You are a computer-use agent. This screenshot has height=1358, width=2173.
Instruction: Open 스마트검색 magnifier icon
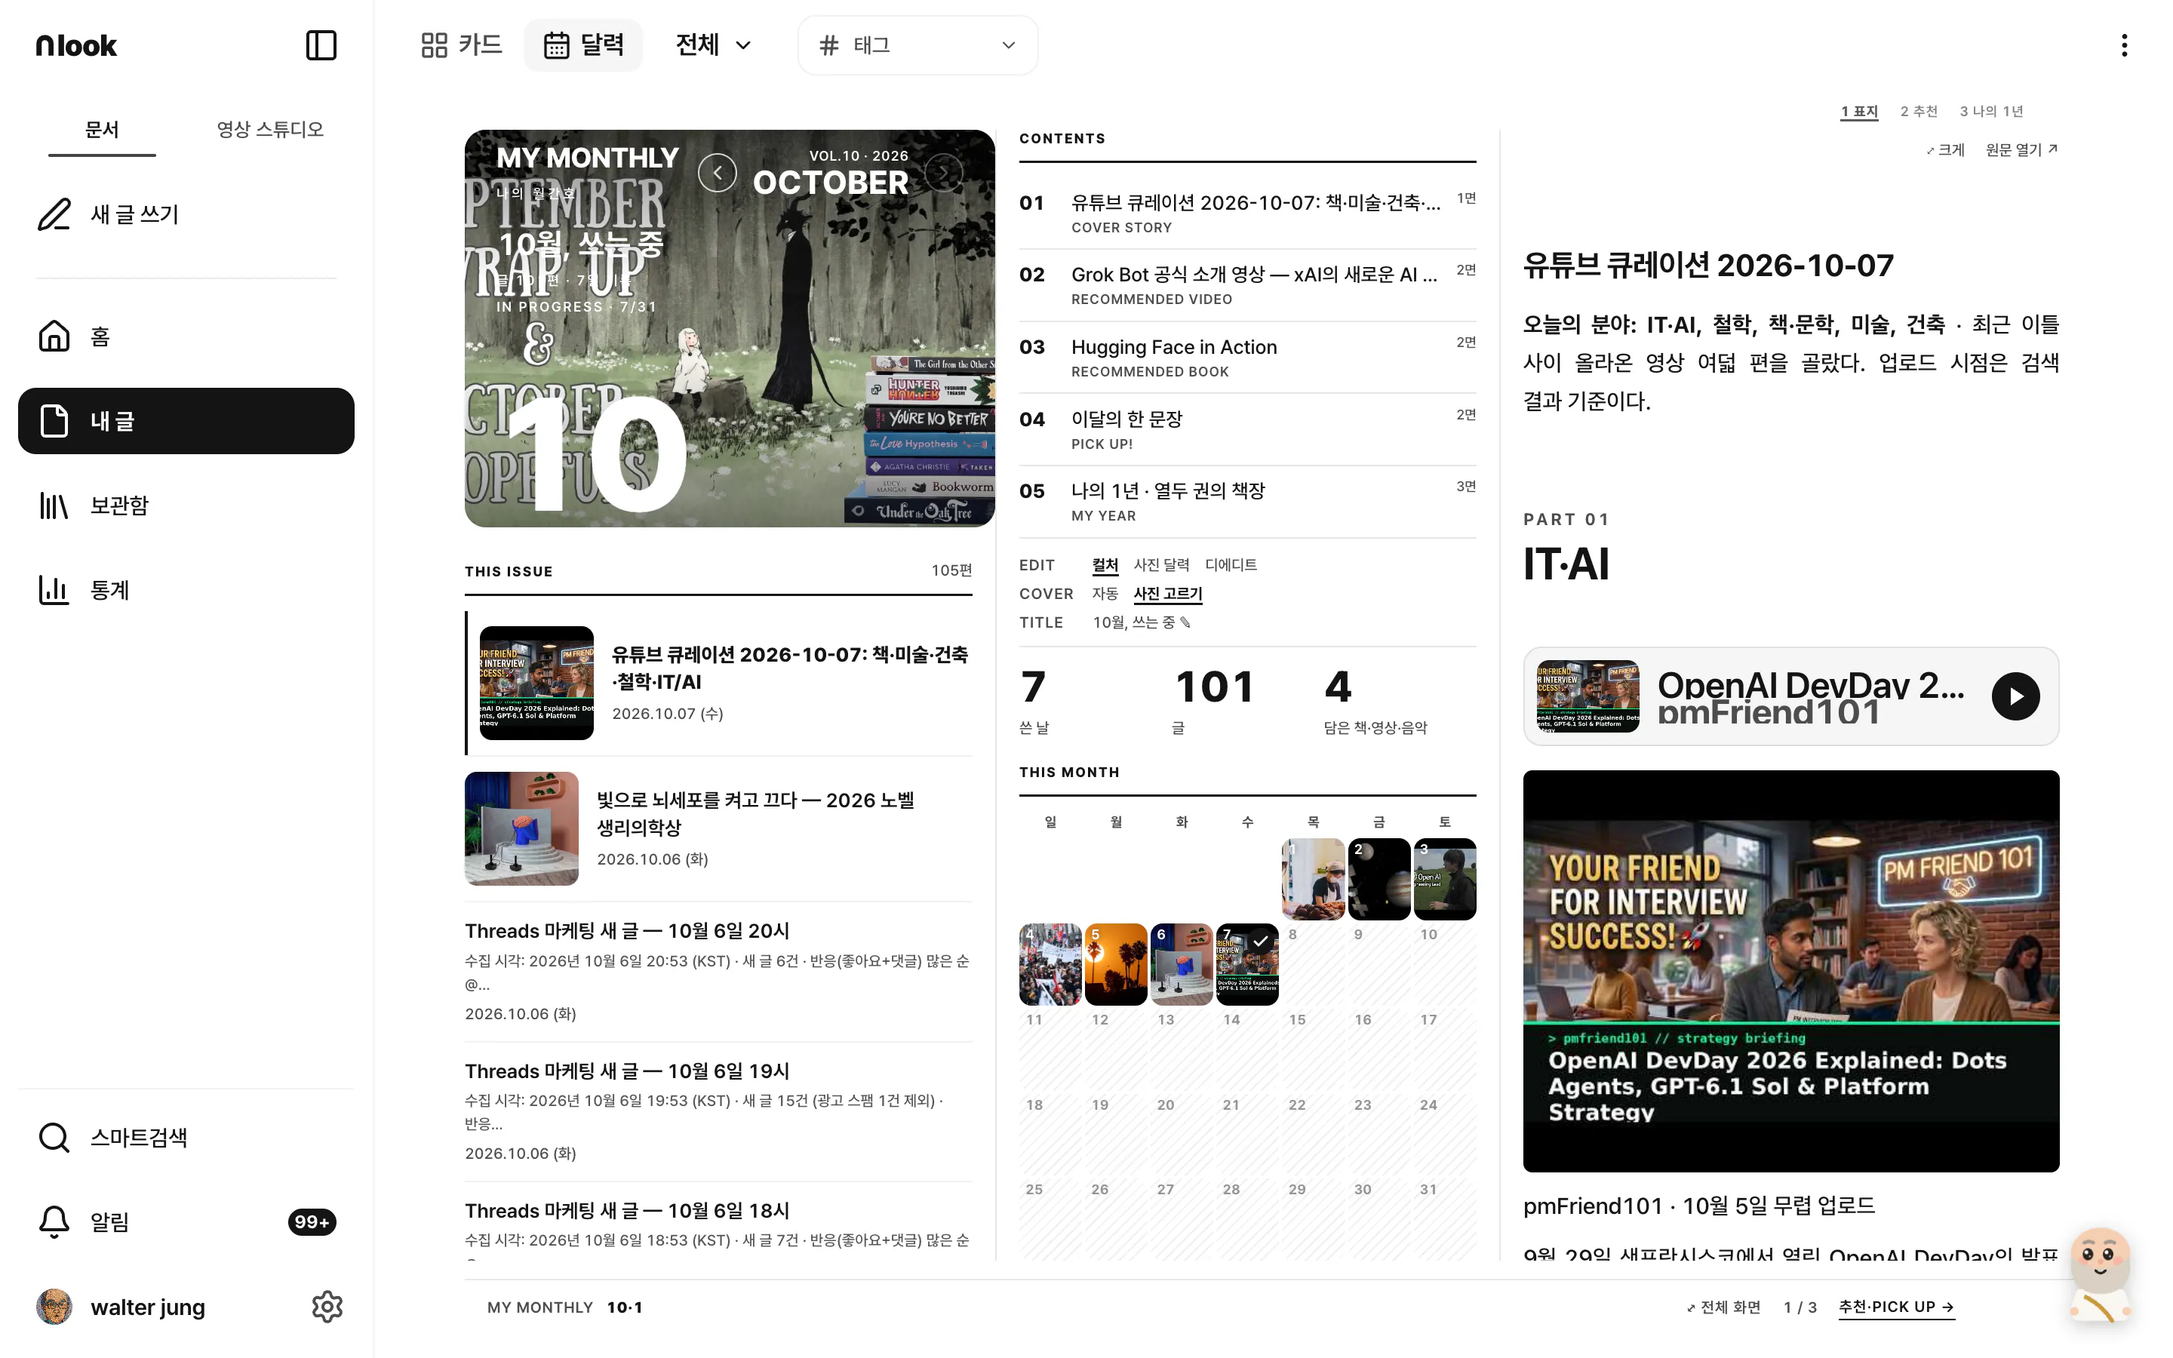point(54,1137)
